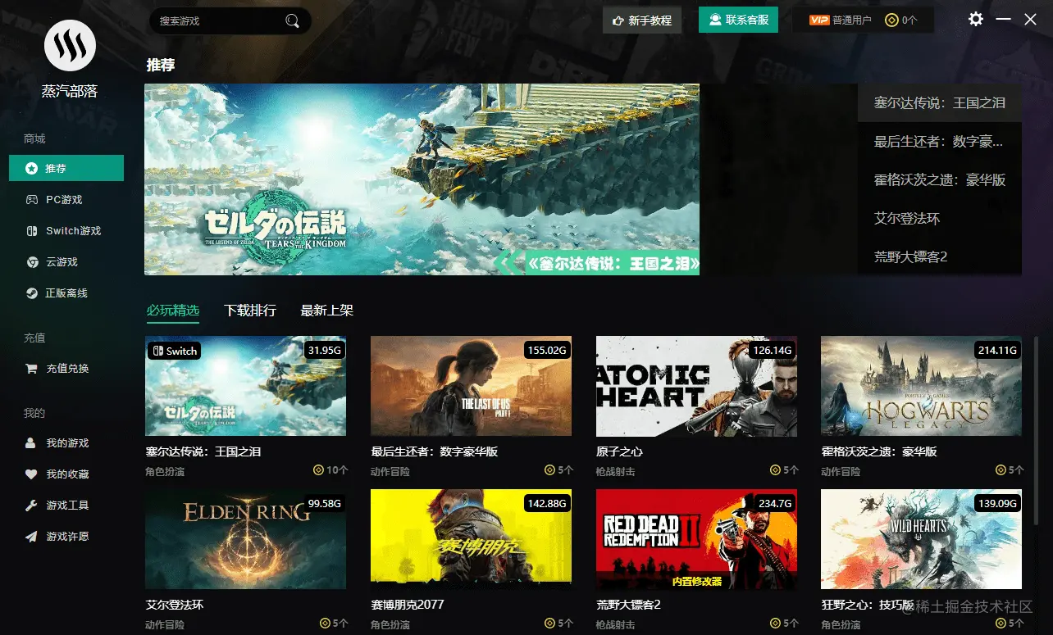Click the Switch badge on Zelda thumbnail
Image resolution: width=1053 pixels, height=635 pixels.
coord(174,351)
